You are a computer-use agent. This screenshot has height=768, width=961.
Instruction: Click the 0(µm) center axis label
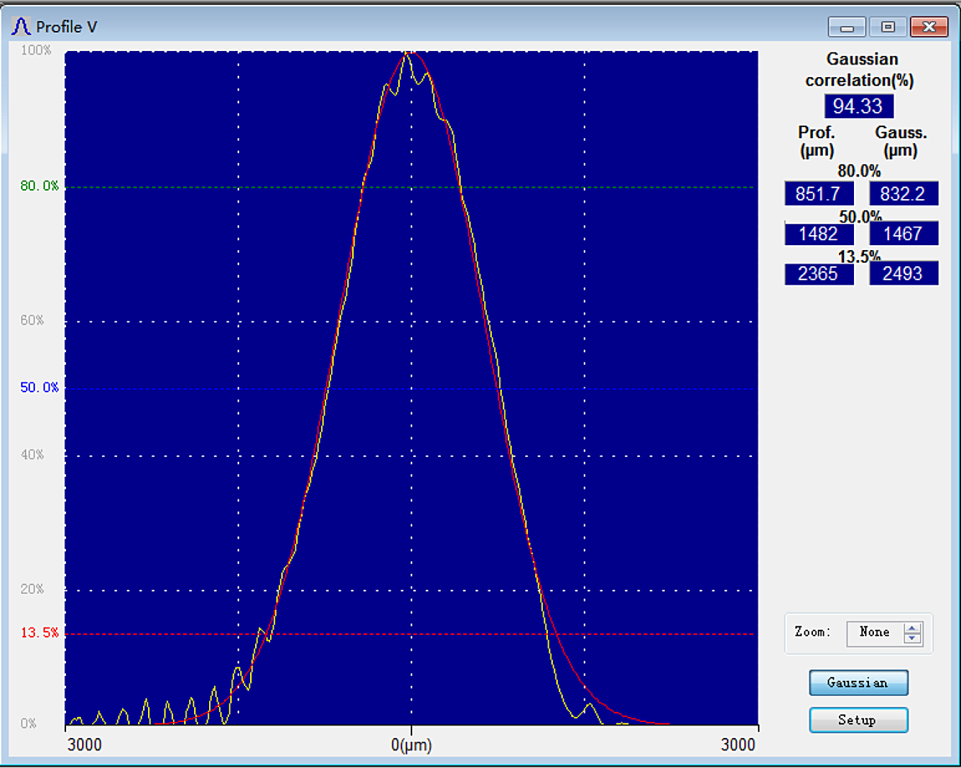(411, 745)
